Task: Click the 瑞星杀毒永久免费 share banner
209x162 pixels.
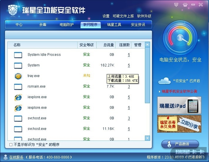Action: (x=179, y=124)
